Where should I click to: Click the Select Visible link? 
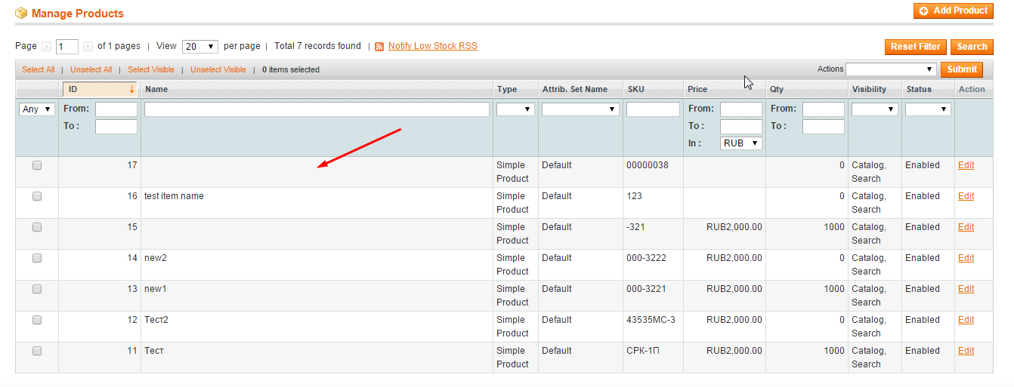(150, 69)
